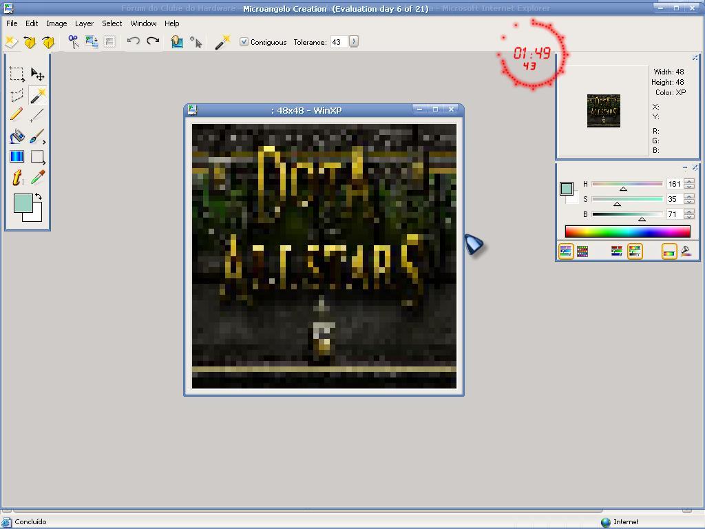This screenshot has height=529, width=705.
Task: Select the Paintbrush tool
Action: tap(37, 136)
